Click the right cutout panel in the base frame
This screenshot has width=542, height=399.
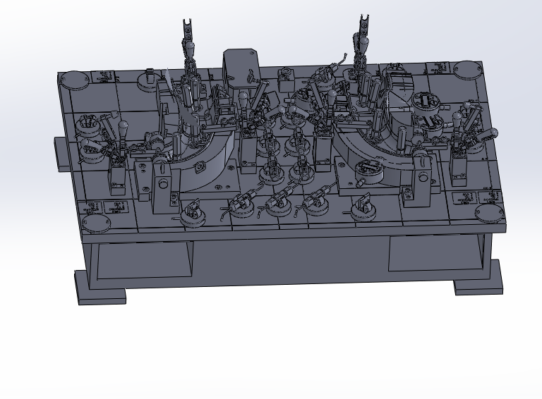(x=435, y=253)
